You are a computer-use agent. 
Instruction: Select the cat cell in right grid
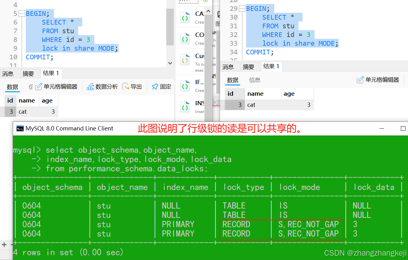[263, 105]
